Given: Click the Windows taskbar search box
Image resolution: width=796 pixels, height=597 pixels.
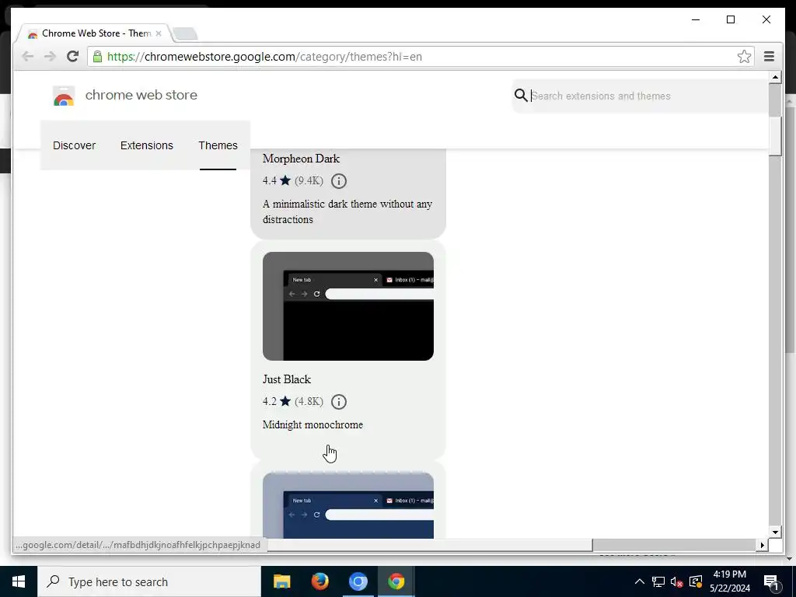Looking at the screenshot, I should pyautogui.click(x=149, y=581).
